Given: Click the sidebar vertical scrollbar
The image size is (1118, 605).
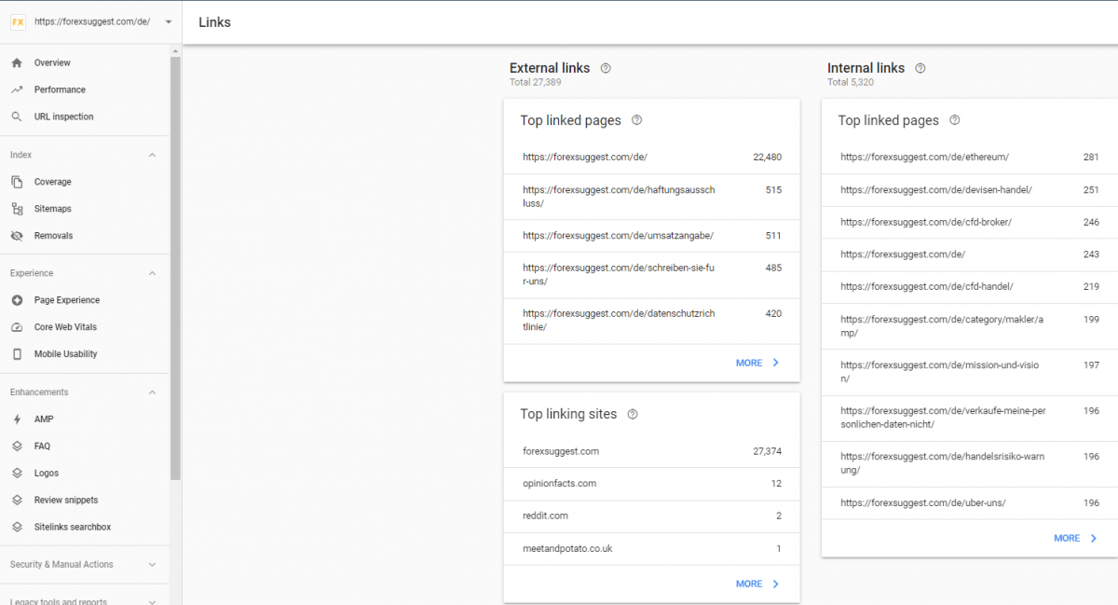Looking at the screenshot, I should 175,268.
